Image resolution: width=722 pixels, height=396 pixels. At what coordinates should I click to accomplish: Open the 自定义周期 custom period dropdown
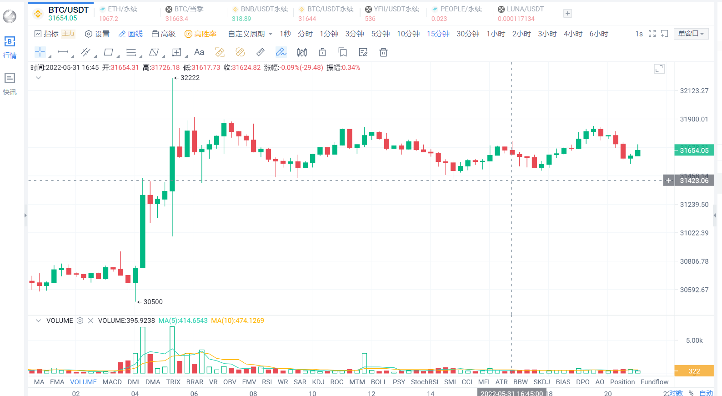[250, 34]
